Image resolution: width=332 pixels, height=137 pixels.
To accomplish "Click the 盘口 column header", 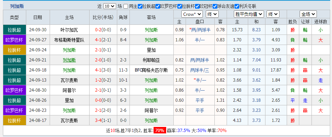I will [200, 22].
